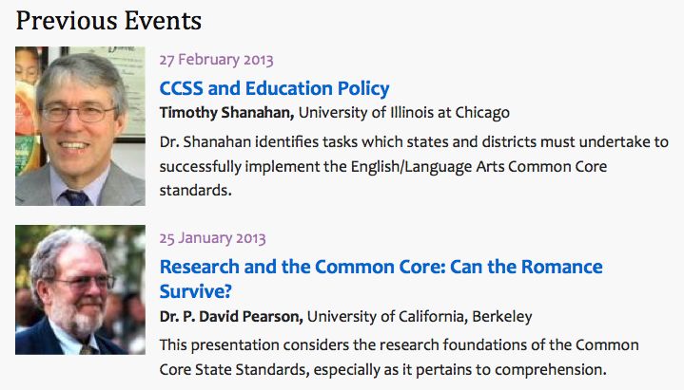The width and height of the screenshot is (684, 390).
Task: Click the word standards. ending first description
Action: click(195, 191)
